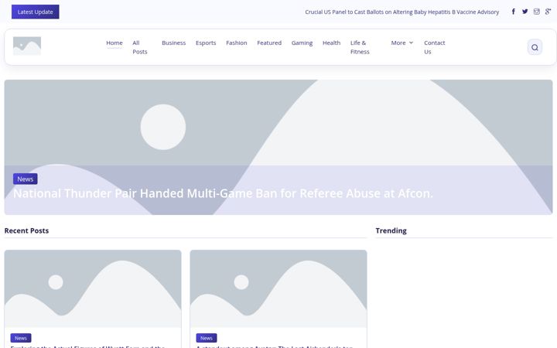Open the Twitter social icon
The image size is (557, 348).
click(525, 12)
